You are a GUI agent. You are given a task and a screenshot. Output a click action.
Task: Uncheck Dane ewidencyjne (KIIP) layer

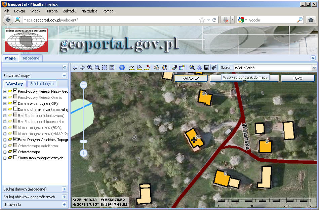click(x=15, y=103)
